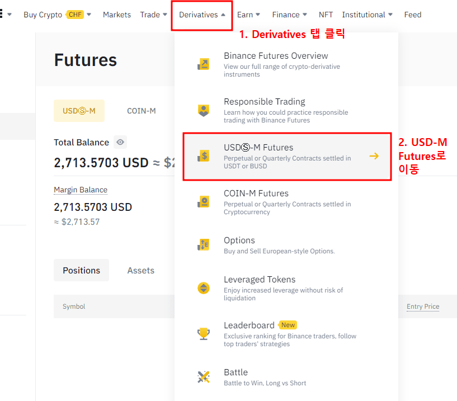
Task: Open Leveraged Tokens menu entry
Action: (286, 288)
